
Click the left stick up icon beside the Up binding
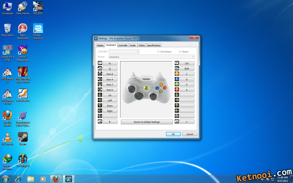point(100,95)
